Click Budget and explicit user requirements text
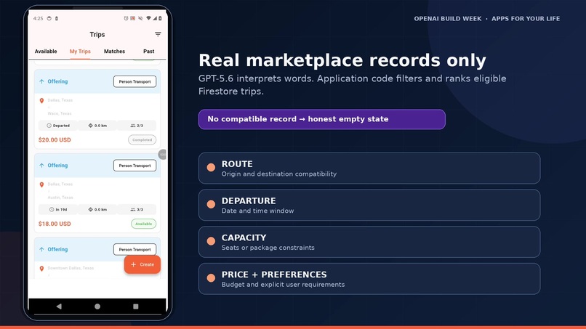The height and width of the screenshot is (329, 586). click(283, 285)
